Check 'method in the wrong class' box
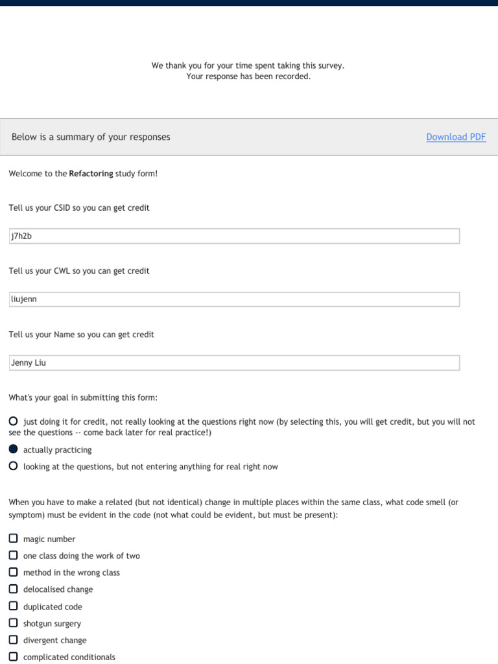This screenshot has height=664, width=498. click(x=14, y=573)
